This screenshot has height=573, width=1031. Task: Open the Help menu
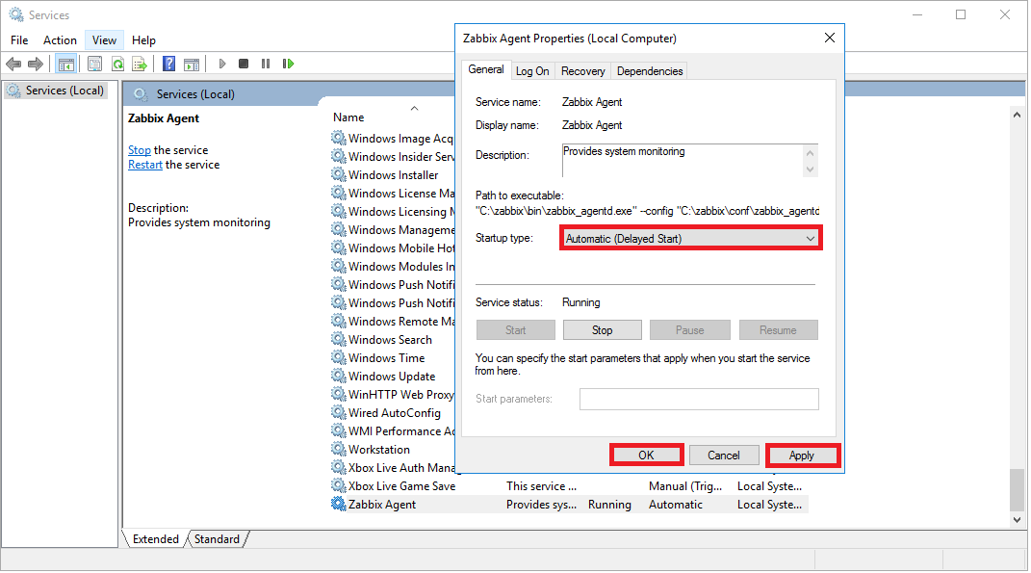click(x=143, y=40)
